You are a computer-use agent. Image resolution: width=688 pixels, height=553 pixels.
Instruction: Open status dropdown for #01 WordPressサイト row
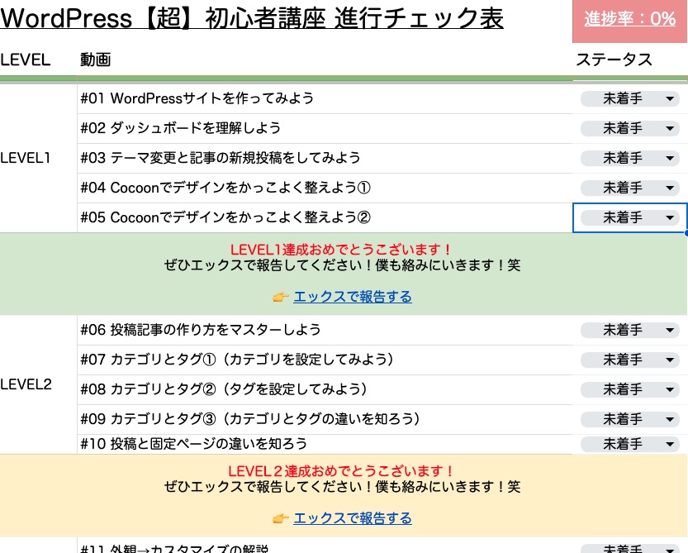pyautogui.click(x=629, y=98)
